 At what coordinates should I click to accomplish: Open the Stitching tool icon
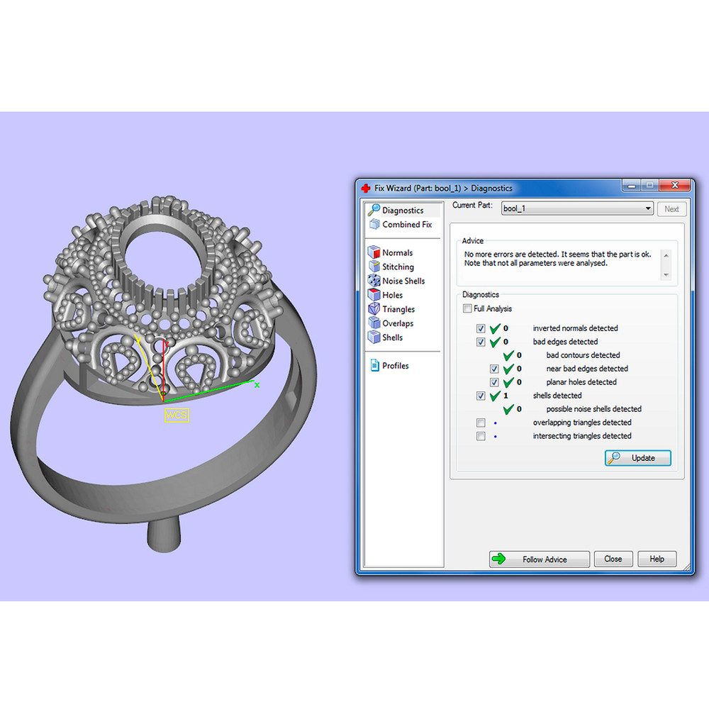tap(374, 267)
